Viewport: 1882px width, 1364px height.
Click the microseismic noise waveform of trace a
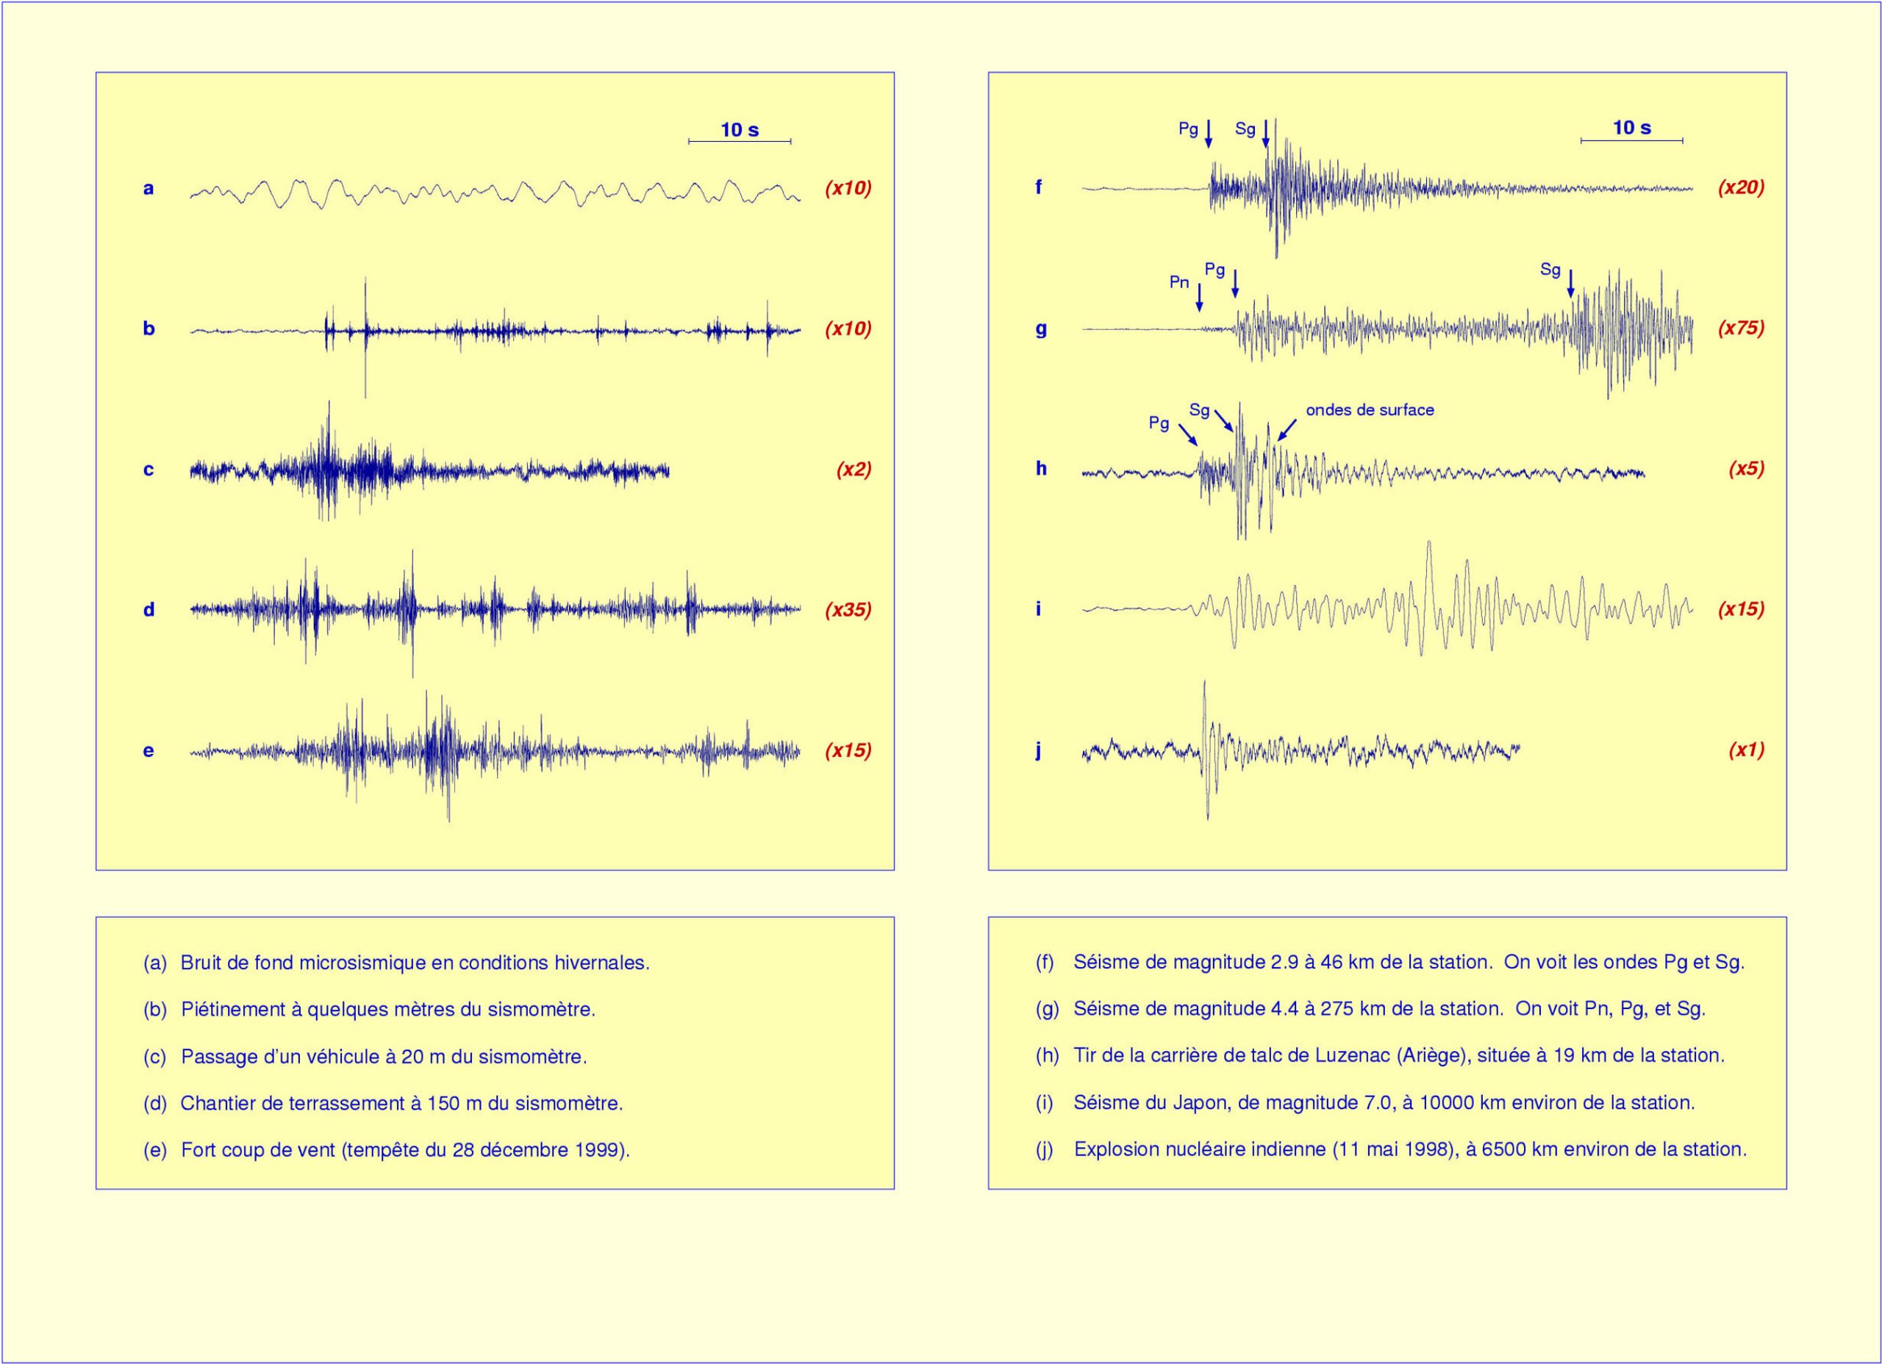495,193
